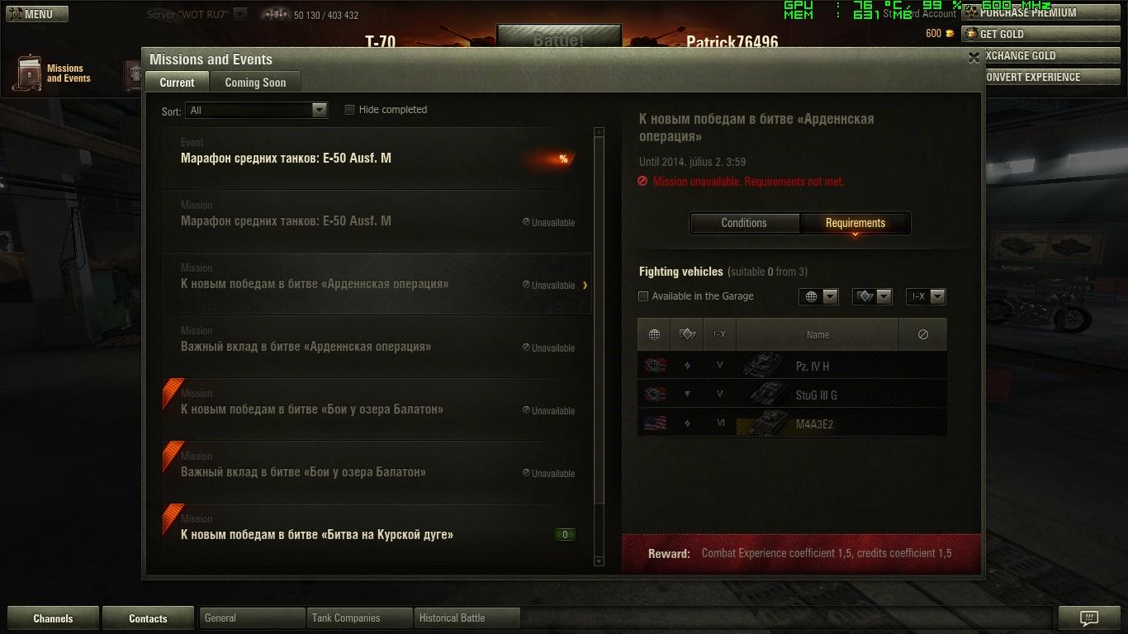Toggle the Hide completed checkbox

pyautogui.click(x=349, y=110)
